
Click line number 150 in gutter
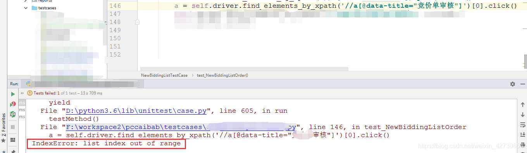[115, 38]
